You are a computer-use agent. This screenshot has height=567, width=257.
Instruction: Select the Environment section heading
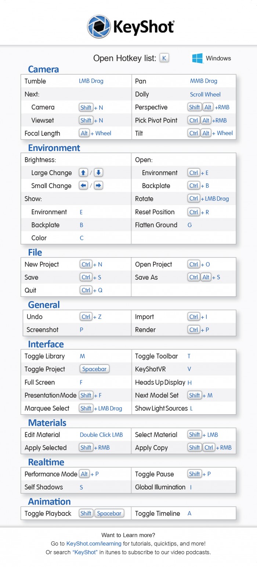(54, 148)
